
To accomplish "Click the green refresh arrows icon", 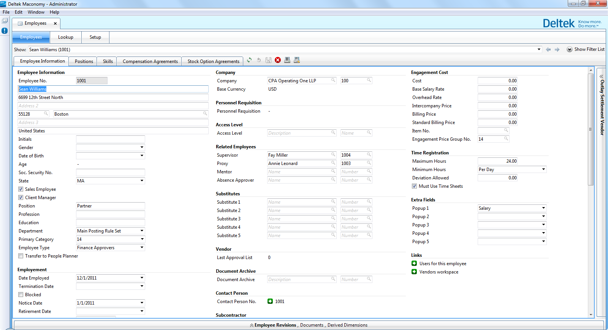I will (x=249, y=60).
